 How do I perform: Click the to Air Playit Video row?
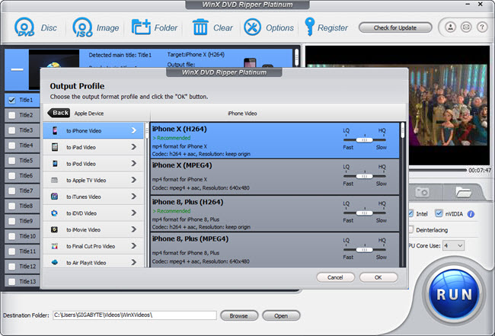click(x=93, y=262)
